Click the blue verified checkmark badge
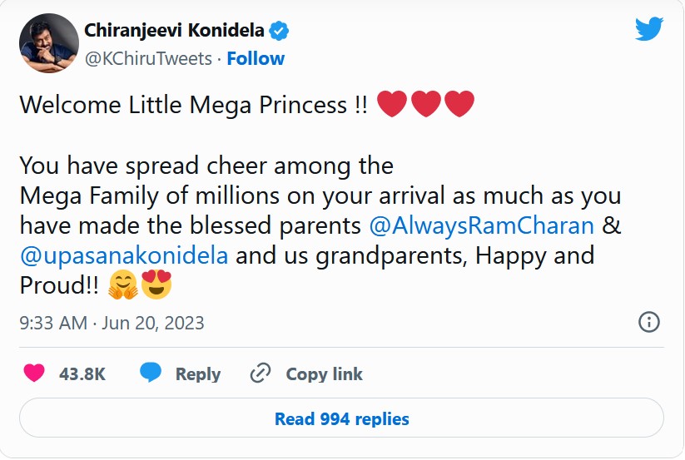 pyautogui.click(x=280, y=32)
